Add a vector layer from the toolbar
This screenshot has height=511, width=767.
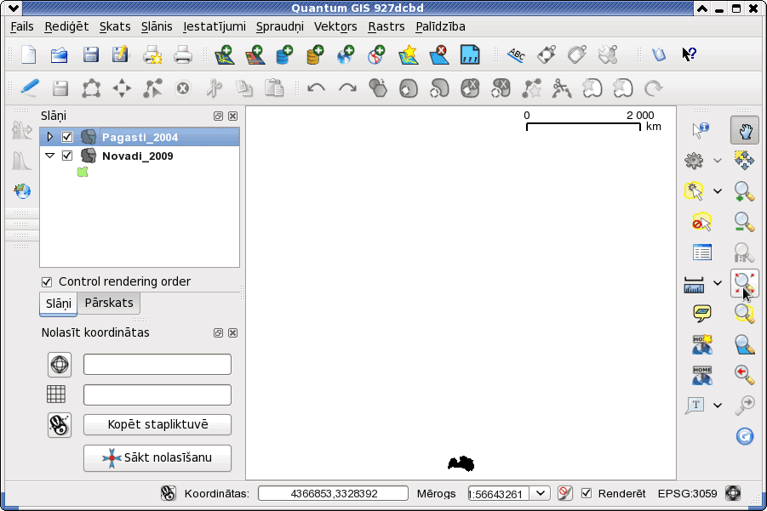(x=225, y=54)
